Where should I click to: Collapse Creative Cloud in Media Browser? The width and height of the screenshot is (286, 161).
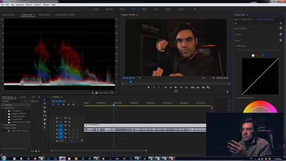point(3,128)
